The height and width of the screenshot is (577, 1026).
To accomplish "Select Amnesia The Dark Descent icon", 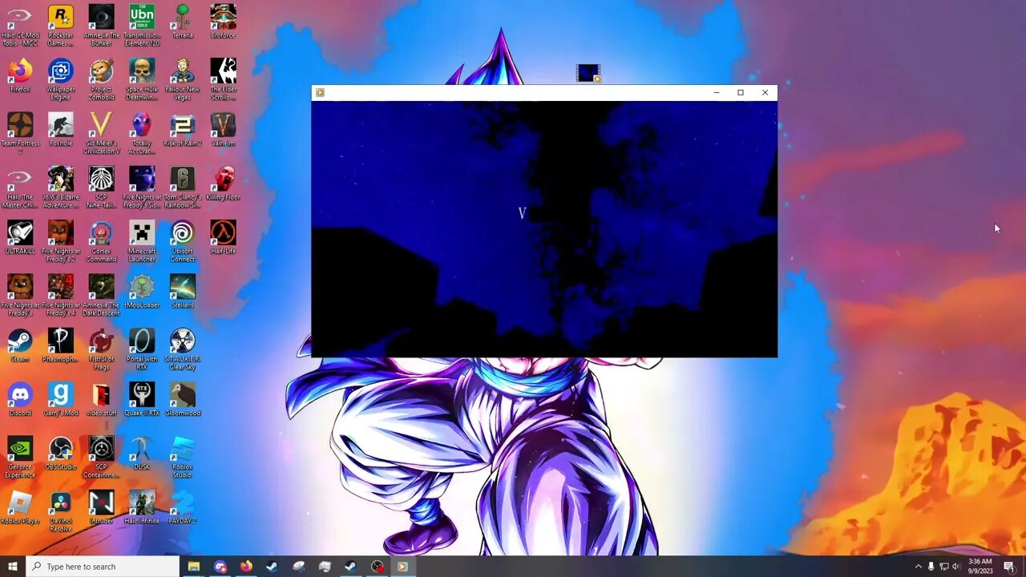I will (101, 295).
